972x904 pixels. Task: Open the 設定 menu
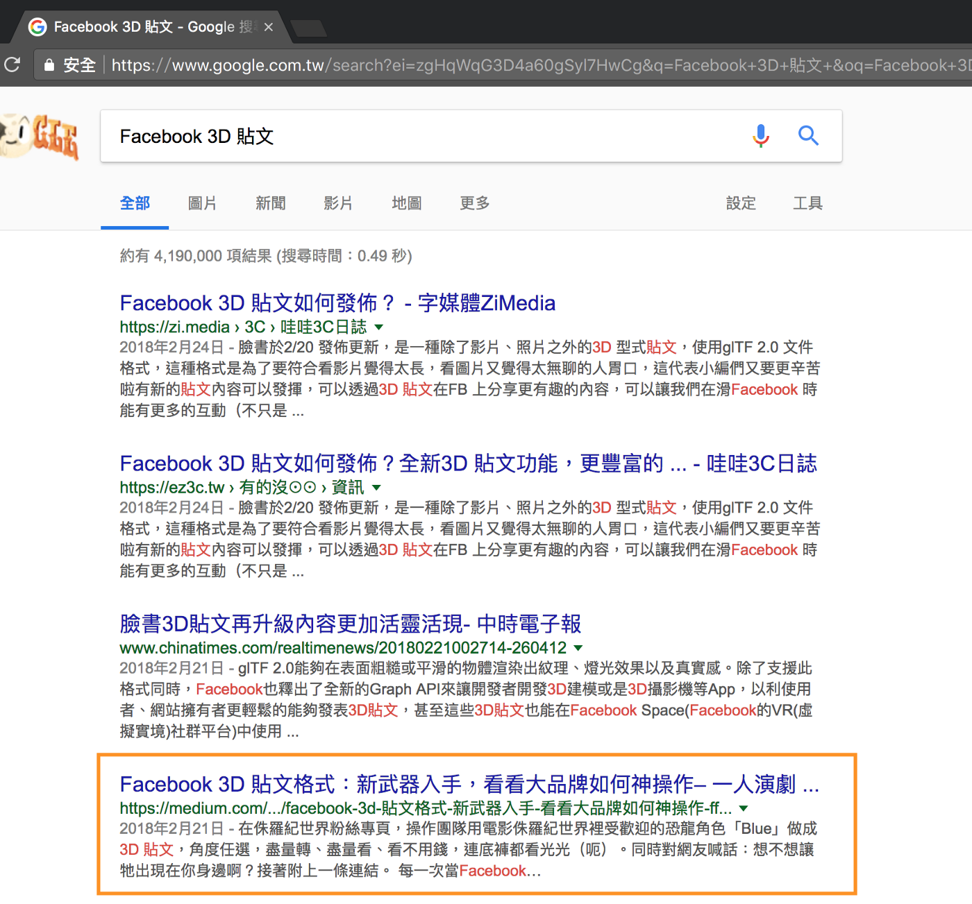pos(741,203)
